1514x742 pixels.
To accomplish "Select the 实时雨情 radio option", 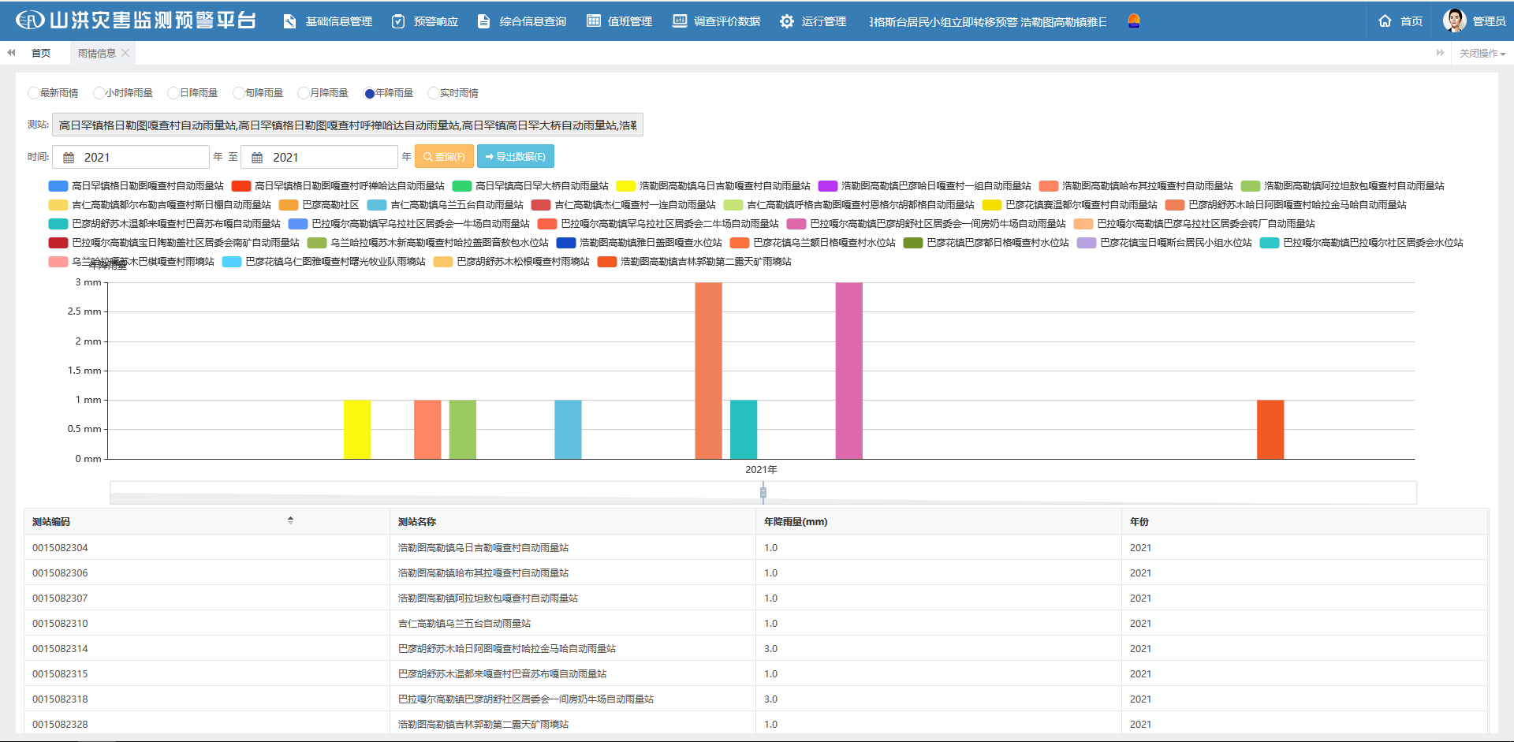I will (x=433, y=93).
